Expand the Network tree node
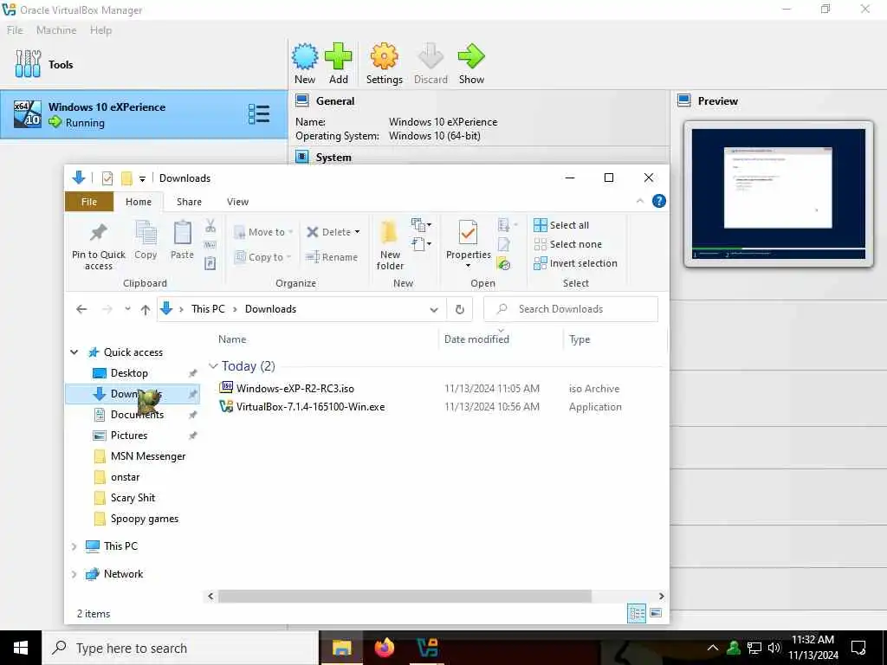The image size is (887, 665). pyautogui.click(x=74, y=574)
